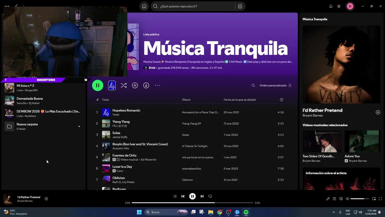The width and height of the screenshot is (385, 217).
Task: Open Friend Activity icon in header
Action: pos(339,6)
